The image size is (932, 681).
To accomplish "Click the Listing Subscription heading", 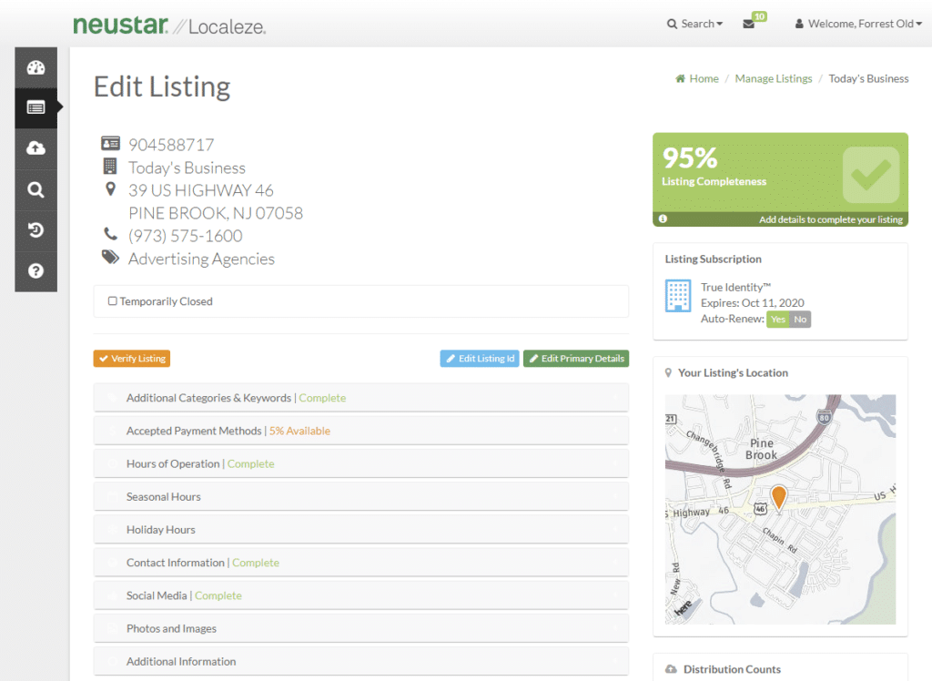I will pos(713,259).
